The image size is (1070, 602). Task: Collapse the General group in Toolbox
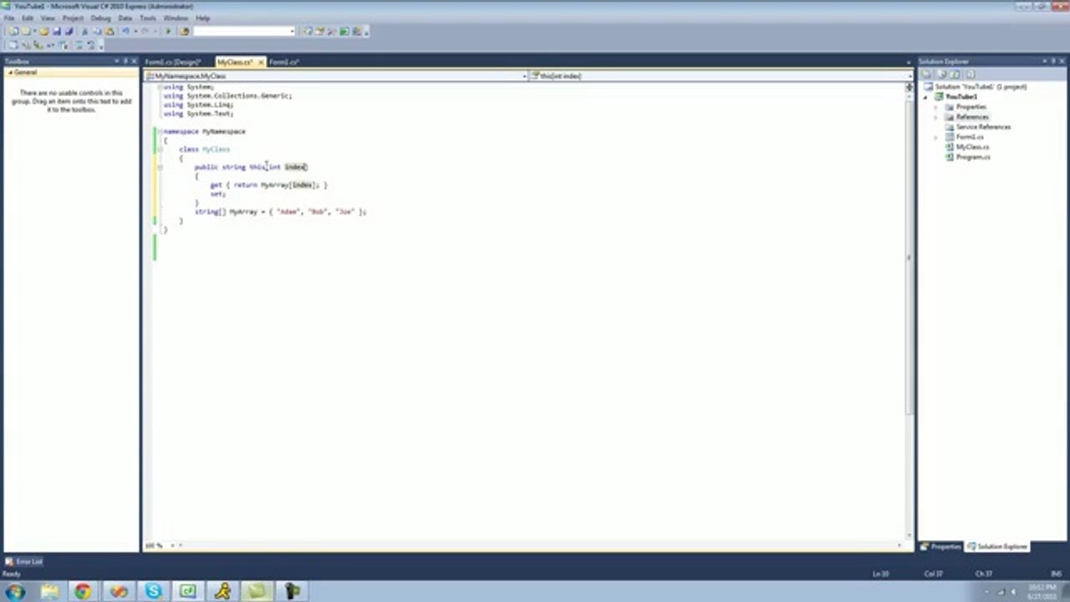tap(10, 73)
